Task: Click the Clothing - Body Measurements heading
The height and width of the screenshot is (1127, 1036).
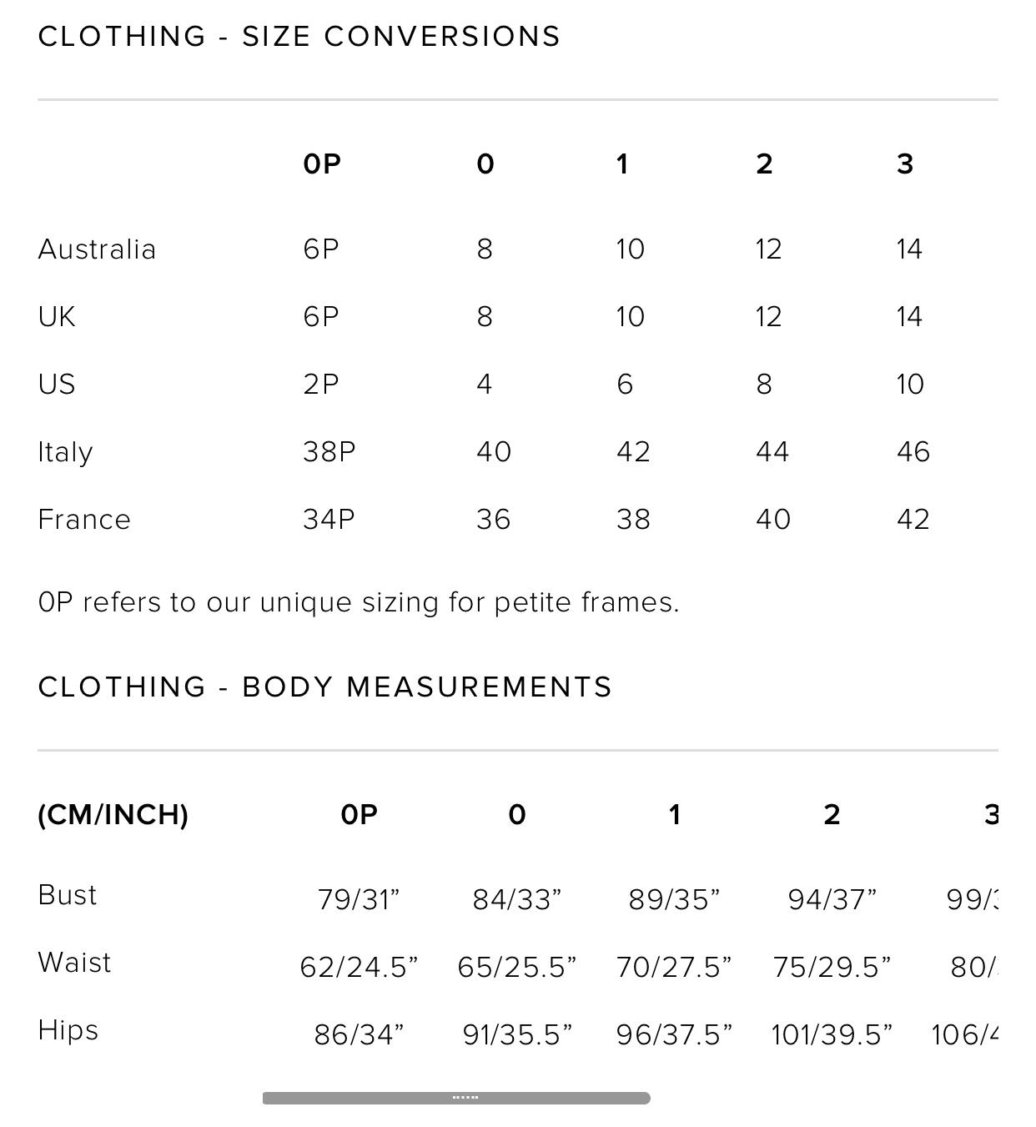Action: (325, 687)
